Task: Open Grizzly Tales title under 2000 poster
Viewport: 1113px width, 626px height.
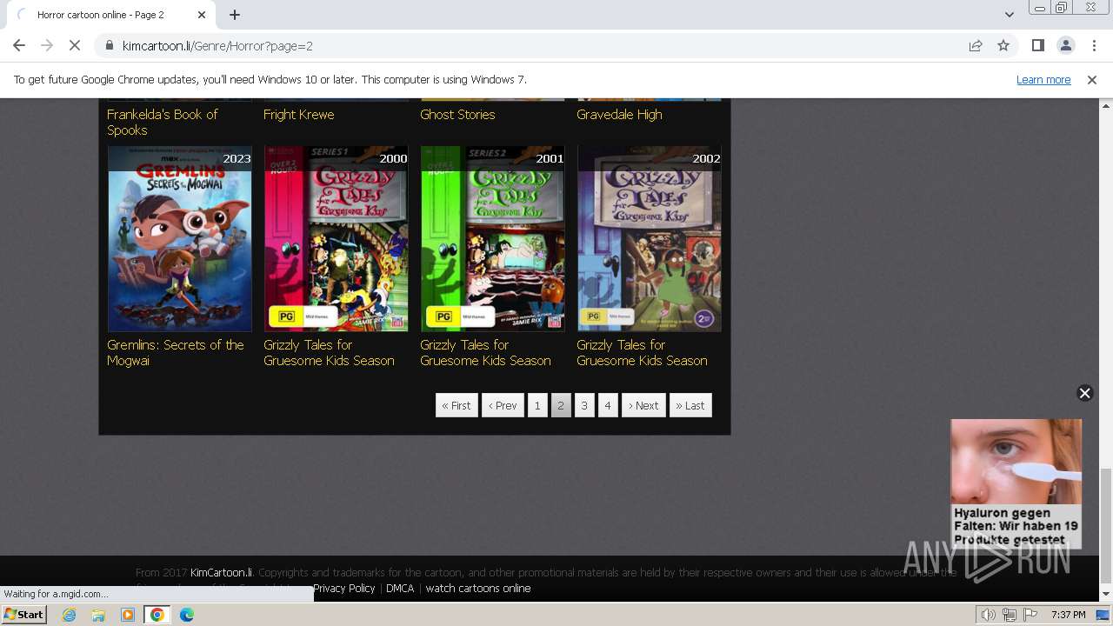Action: (x=329, y=352)
